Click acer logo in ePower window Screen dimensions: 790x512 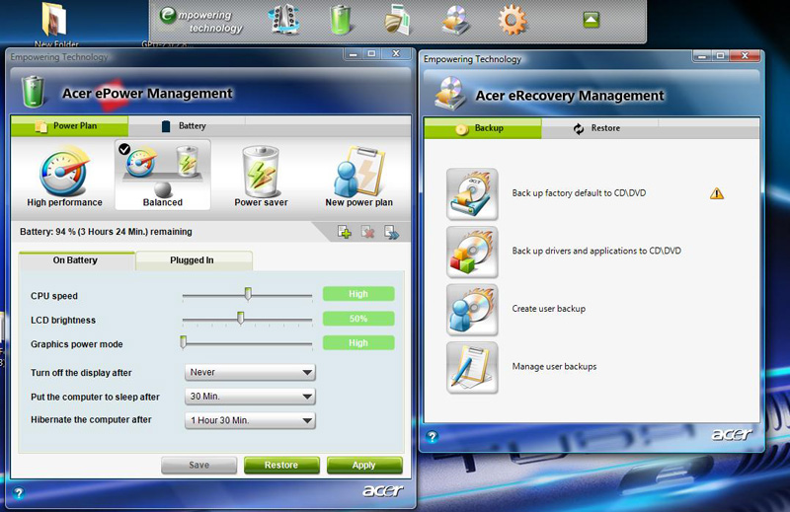382,490
